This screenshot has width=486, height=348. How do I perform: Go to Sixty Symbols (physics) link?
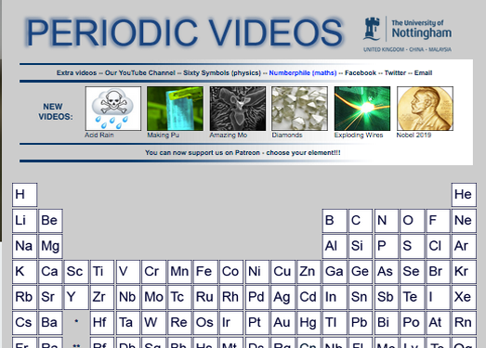222,73
